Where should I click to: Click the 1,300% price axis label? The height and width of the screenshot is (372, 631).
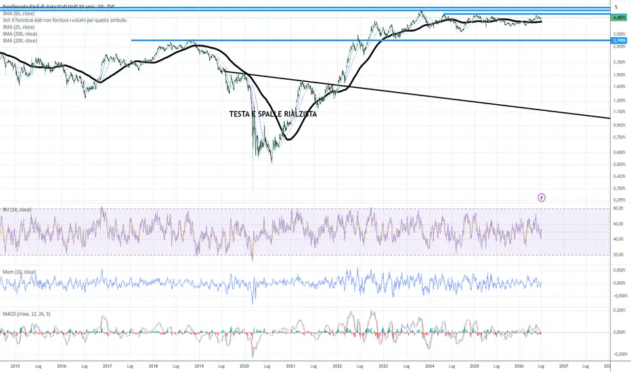click(x=619, y=101)
